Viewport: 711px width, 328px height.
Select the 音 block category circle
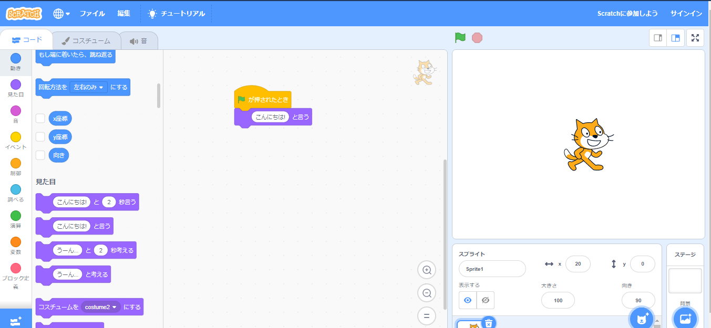click(16, 111)
